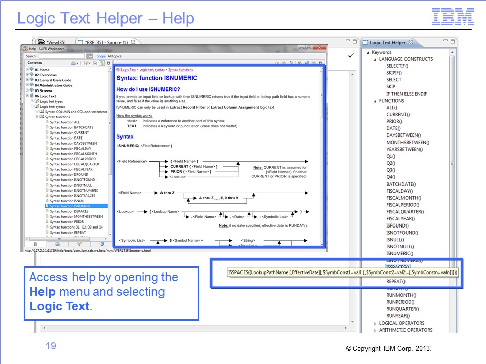Click the Collapse All icon in Contents toolbar
The width and height of the screenshot is (486, 364).
tap(95, 63)
